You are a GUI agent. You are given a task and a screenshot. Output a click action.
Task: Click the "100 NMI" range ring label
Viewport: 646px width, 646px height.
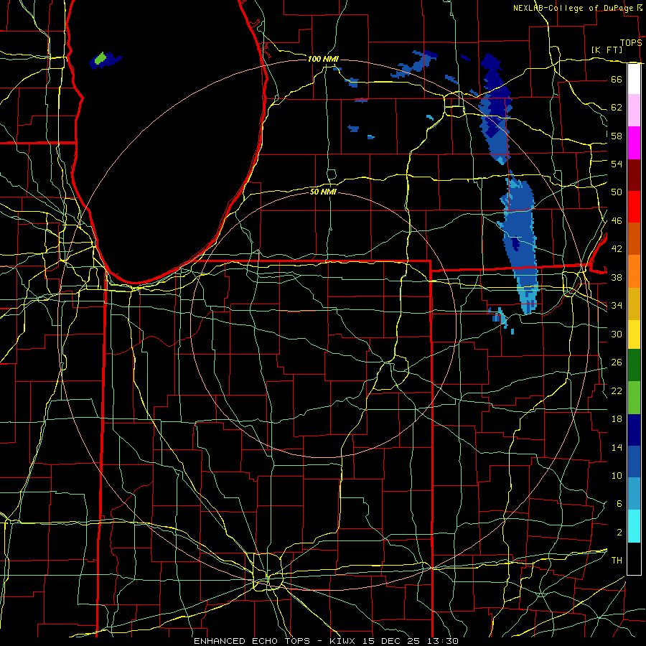[323, 59]
